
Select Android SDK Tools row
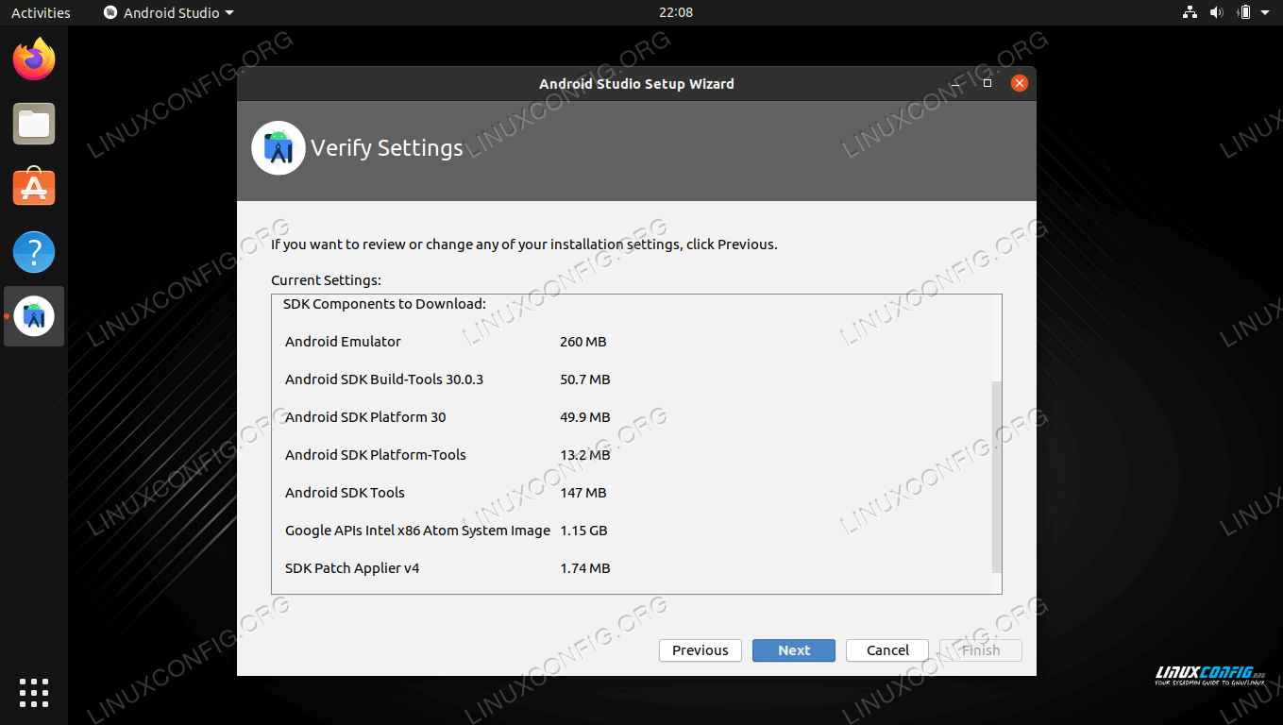(x=345, y=493)
